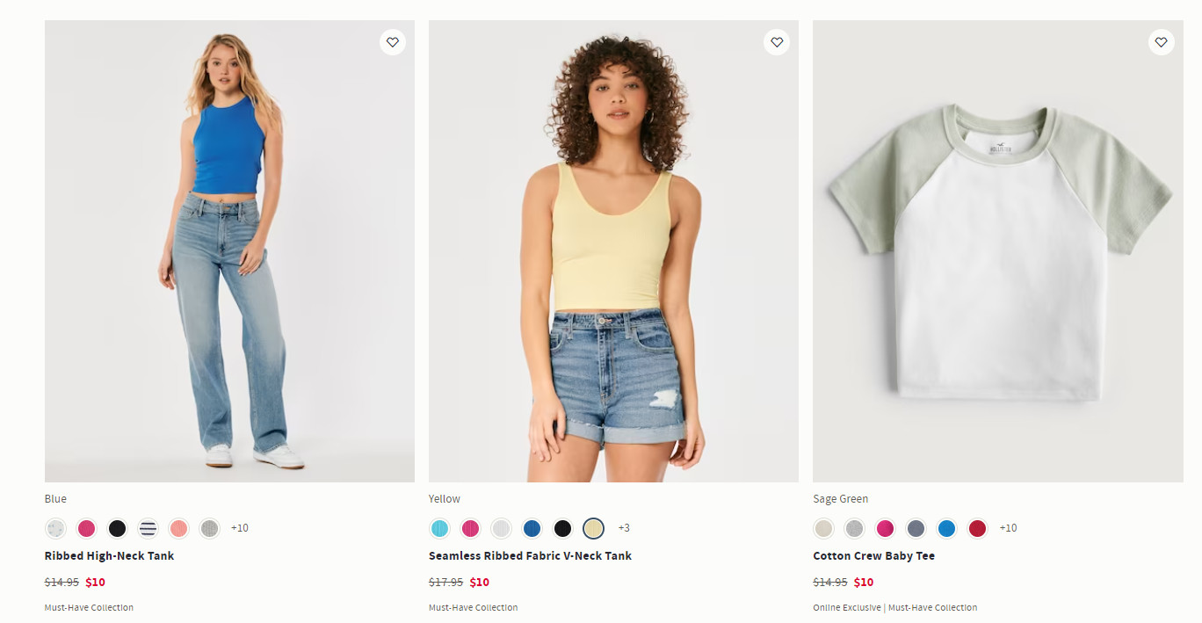Choose yellow swatch for Seamless V-Neck Tank

click(x=593, y=528)
